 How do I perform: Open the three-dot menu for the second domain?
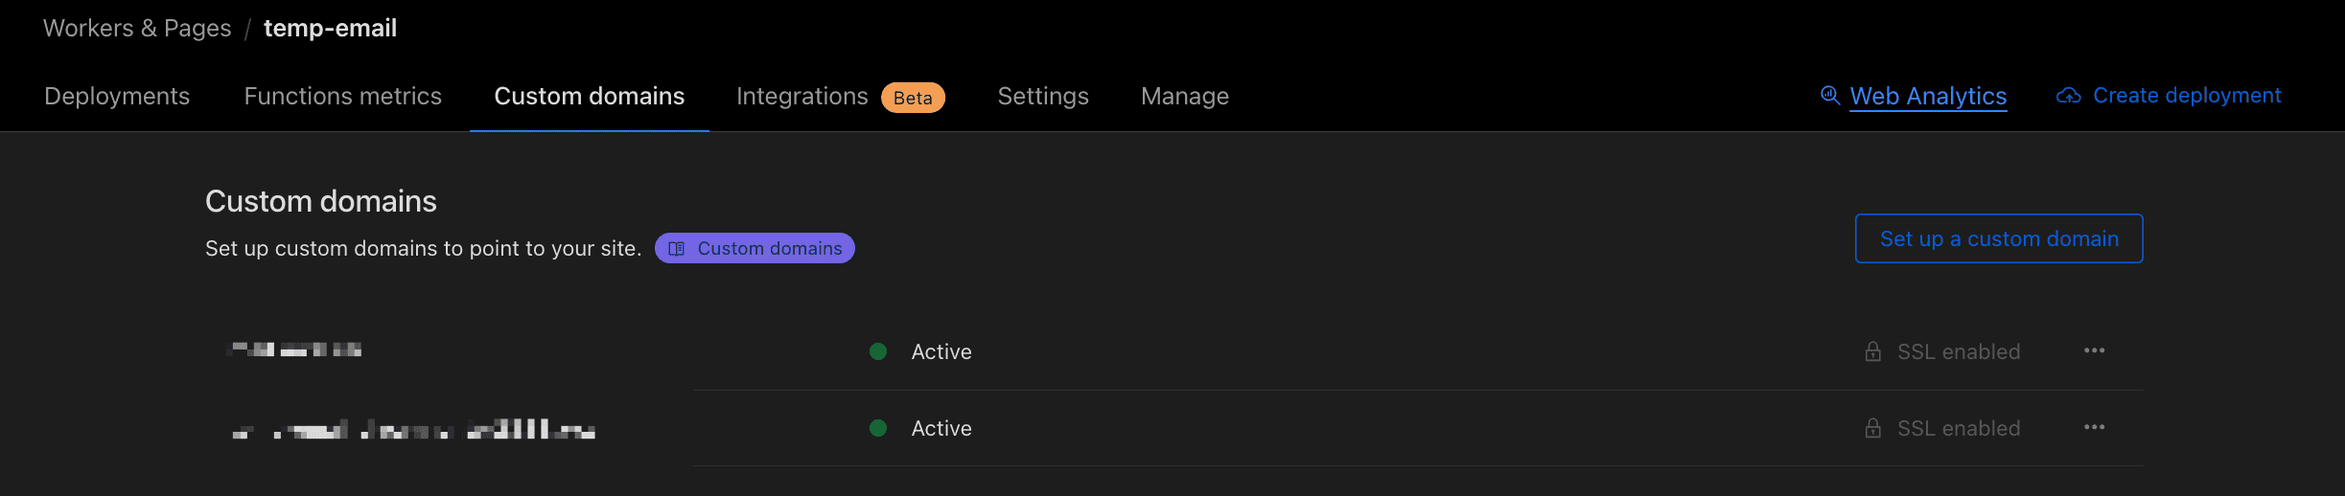[x=2094, y=427]
